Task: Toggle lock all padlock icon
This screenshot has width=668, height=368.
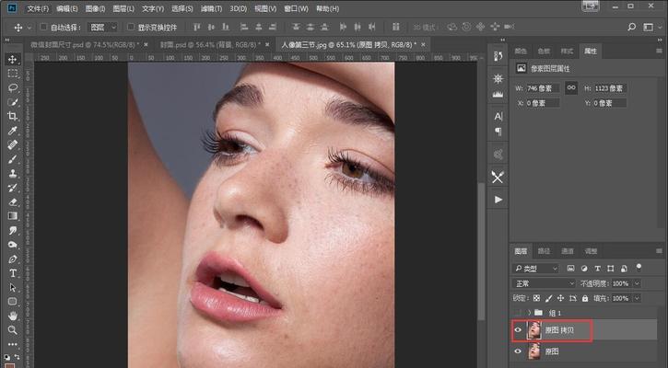Action: 585,298
